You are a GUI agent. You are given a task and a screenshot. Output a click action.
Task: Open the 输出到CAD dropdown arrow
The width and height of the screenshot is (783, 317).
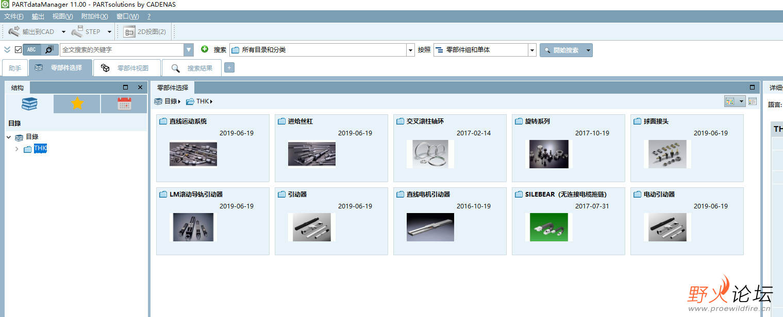click(63, 32)
